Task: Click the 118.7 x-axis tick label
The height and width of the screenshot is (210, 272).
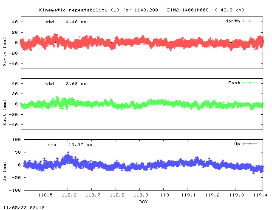Action: pyautogui.click(x=93, y=195)
